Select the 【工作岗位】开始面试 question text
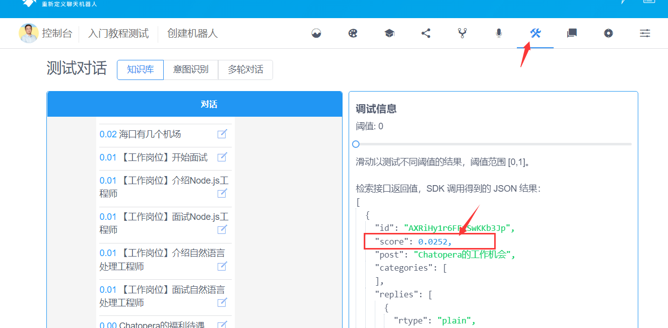The height and width of the screenshot is (328, 668). [163, 157]
